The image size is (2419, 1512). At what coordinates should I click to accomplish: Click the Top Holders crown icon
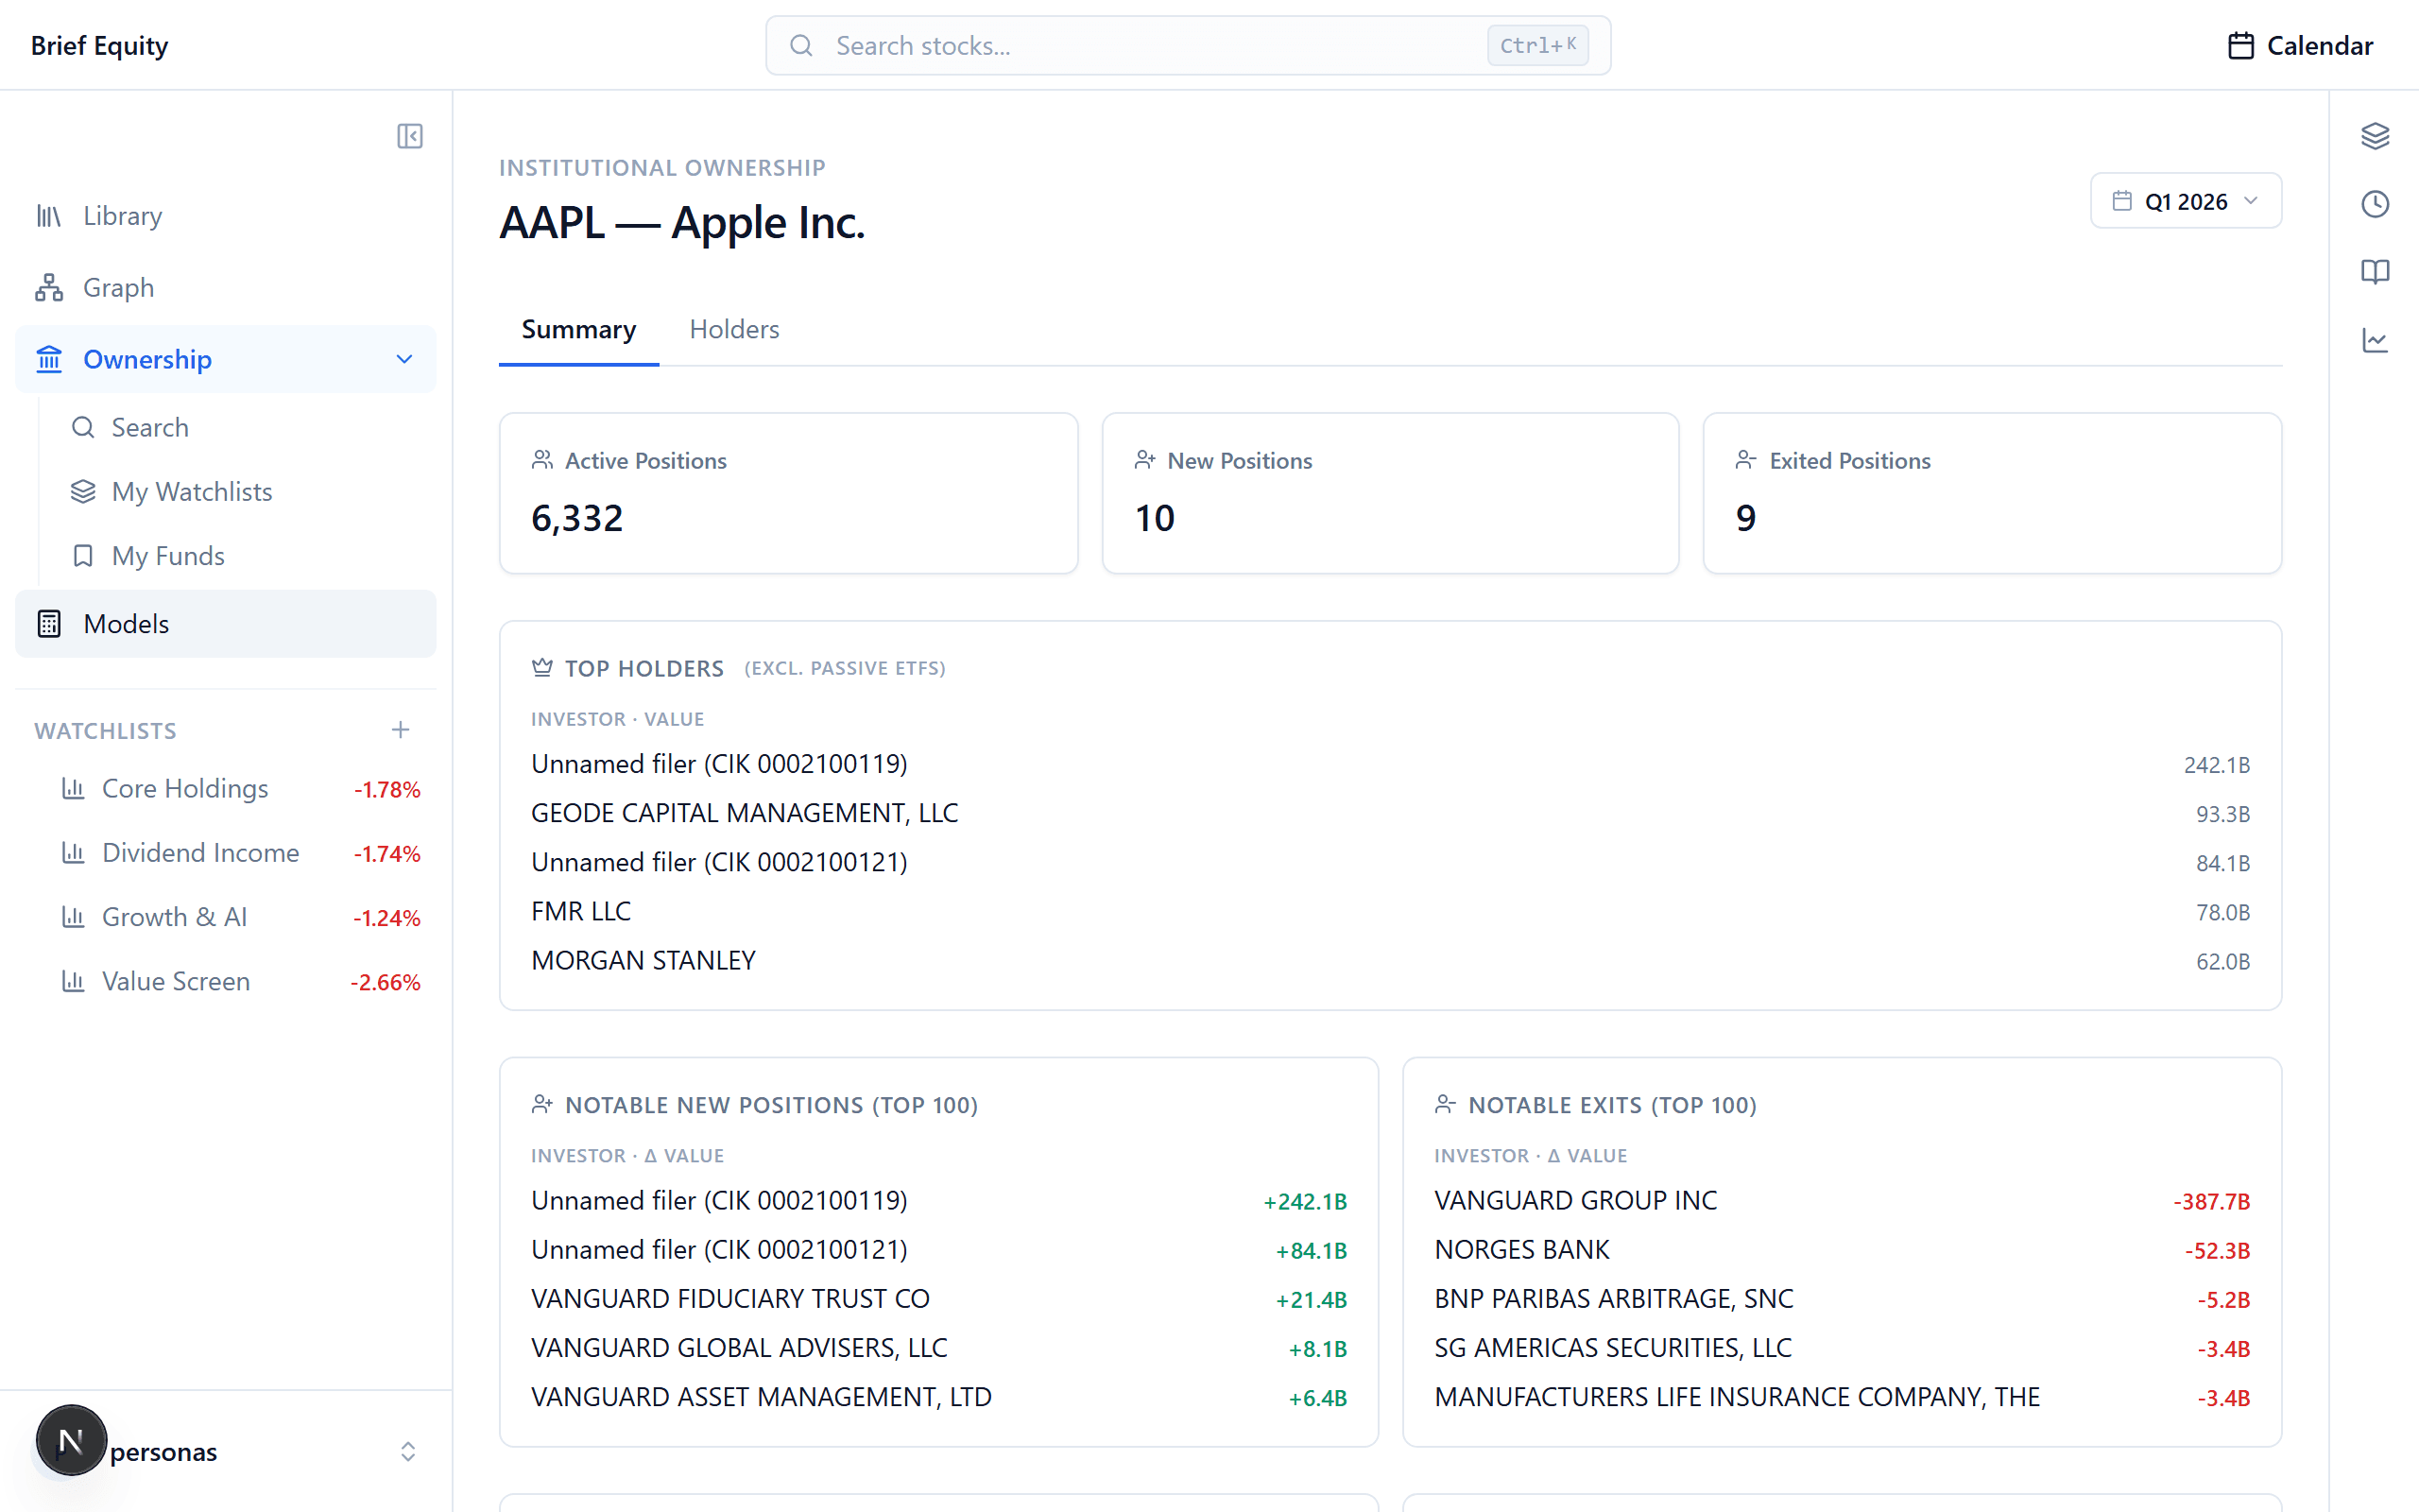click(542, 667)
